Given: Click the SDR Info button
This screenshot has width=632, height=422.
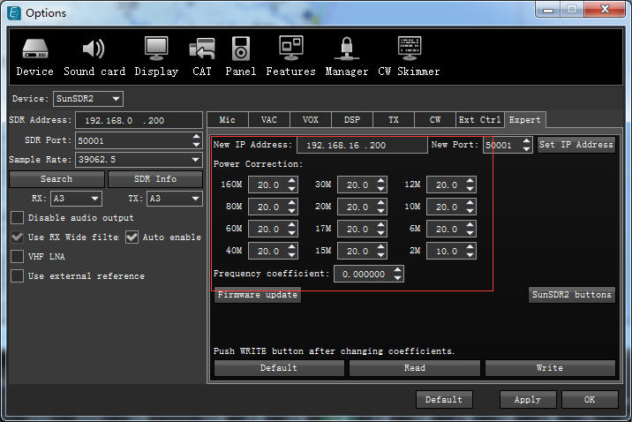Looking at the screenshot, I should pyautogui.click(x=155, y=179).
